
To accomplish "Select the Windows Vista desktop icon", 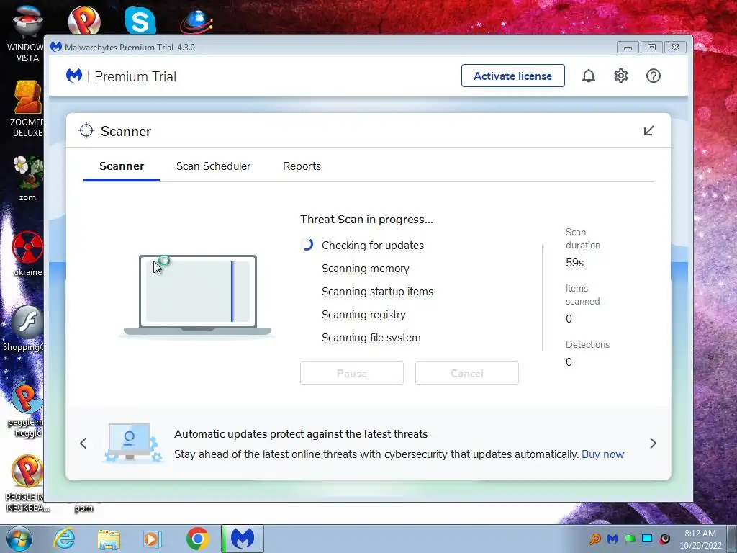I will (26, 34).
